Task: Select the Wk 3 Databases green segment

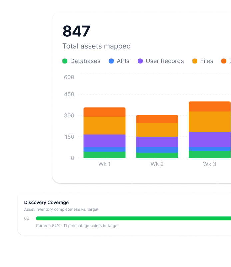Action: click(210, 154)
